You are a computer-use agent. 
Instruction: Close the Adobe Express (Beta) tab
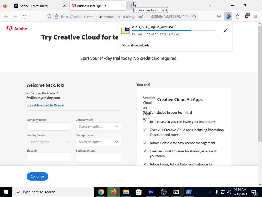(x=64, y=6)
